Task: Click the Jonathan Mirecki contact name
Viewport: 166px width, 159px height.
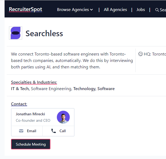Action: (x=30, y=114)
